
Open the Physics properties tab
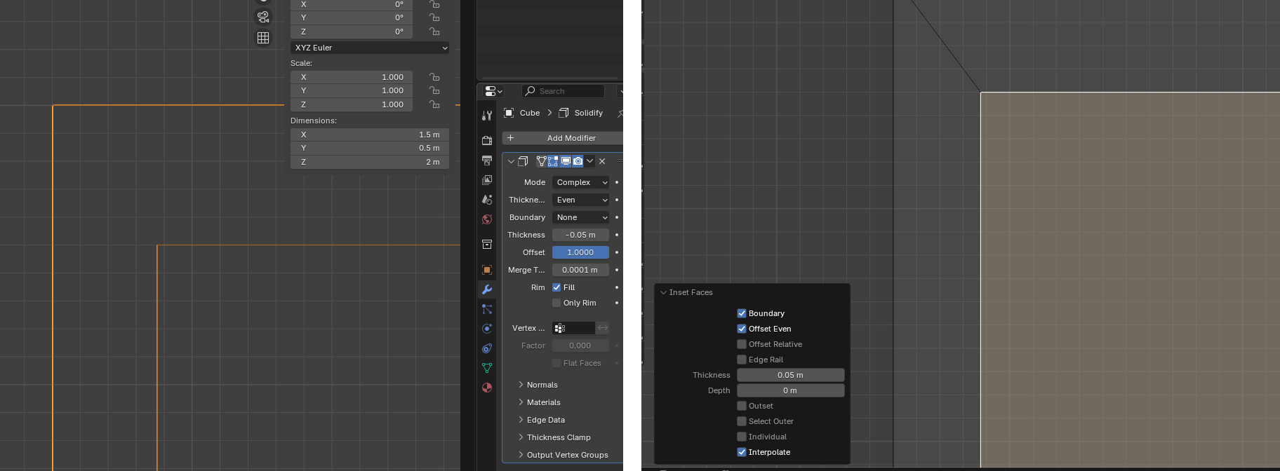(487, 329)
